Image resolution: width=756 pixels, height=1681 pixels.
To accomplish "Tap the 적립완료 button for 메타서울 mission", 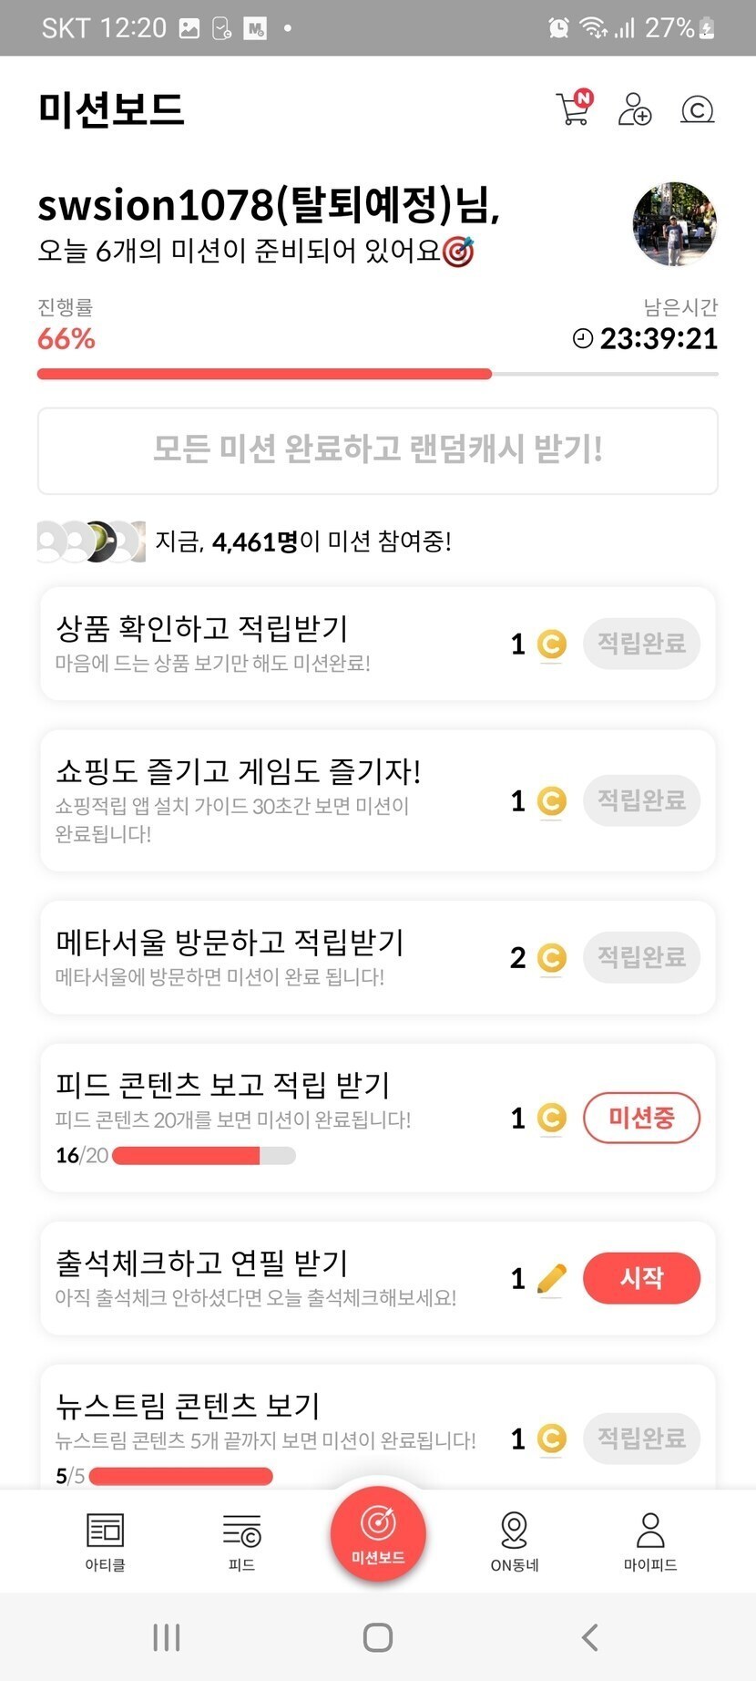I will pyautogui.click(x=641, y=957).
